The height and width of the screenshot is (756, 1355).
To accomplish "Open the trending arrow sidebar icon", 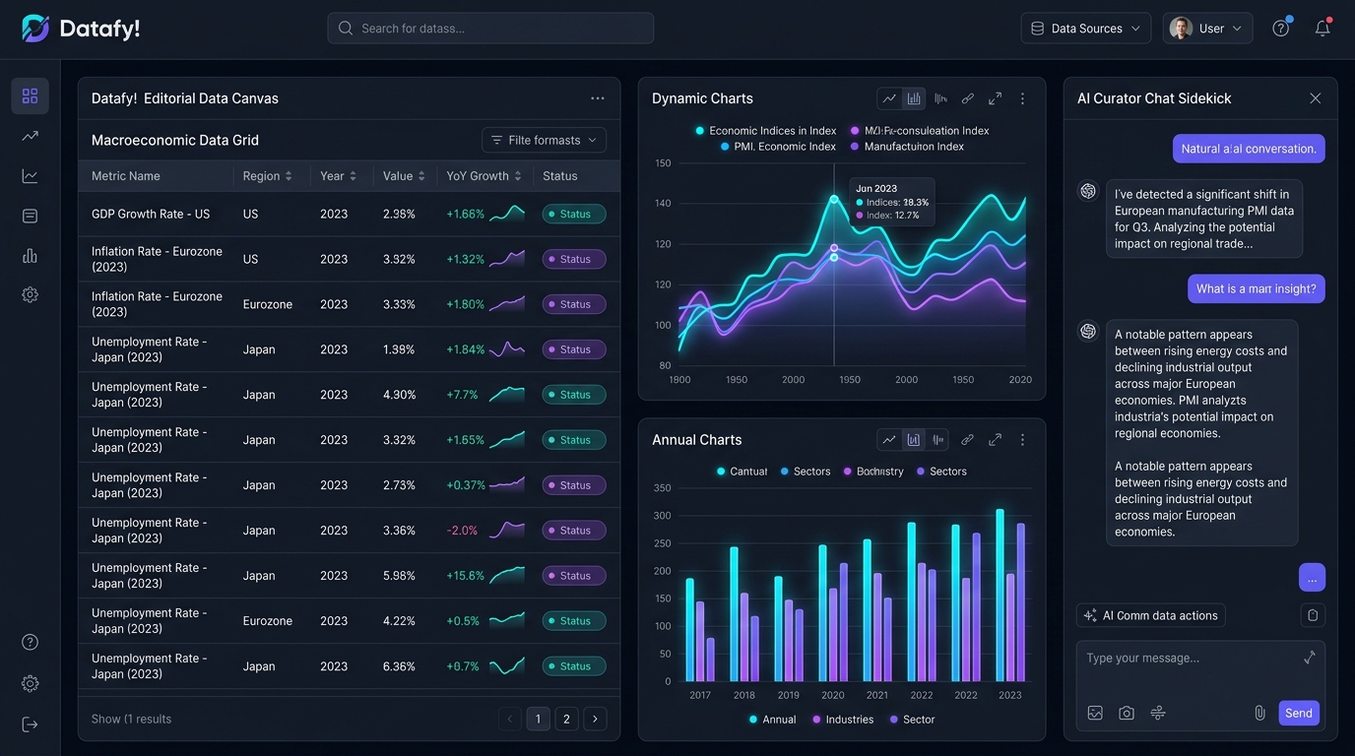I will [x=30, y=136].
